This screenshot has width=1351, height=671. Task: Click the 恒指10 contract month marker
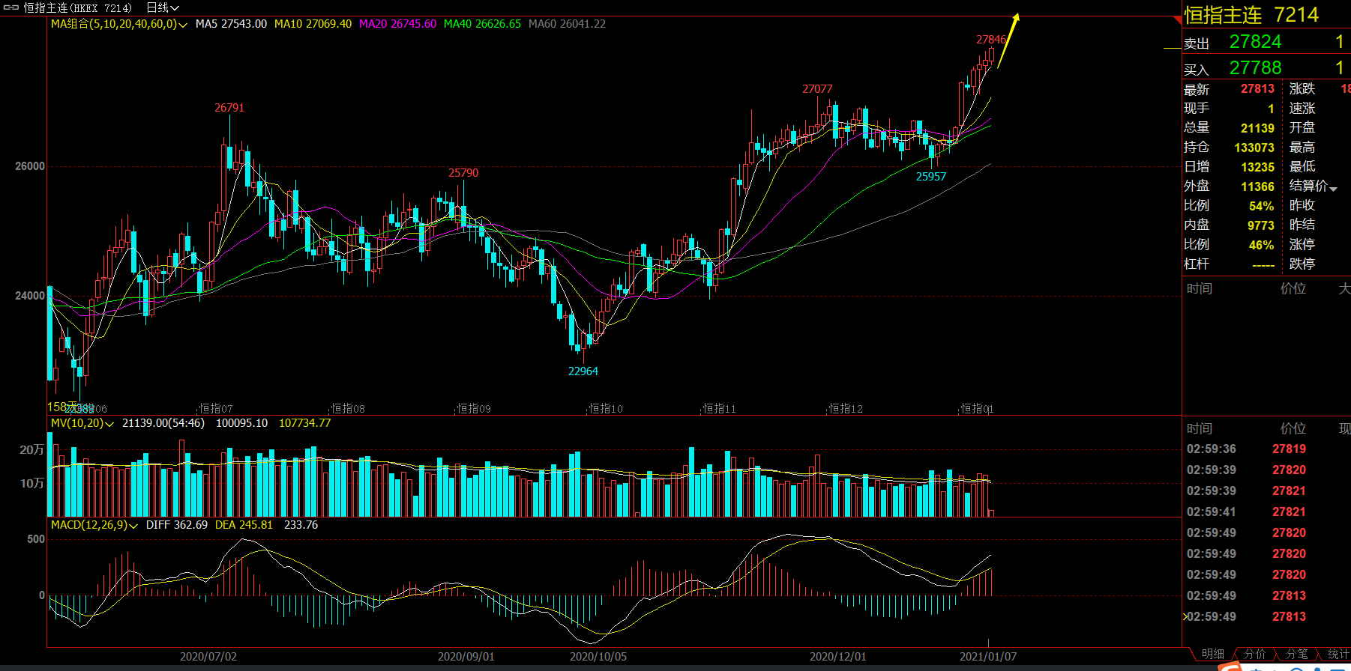coord(606,409)
